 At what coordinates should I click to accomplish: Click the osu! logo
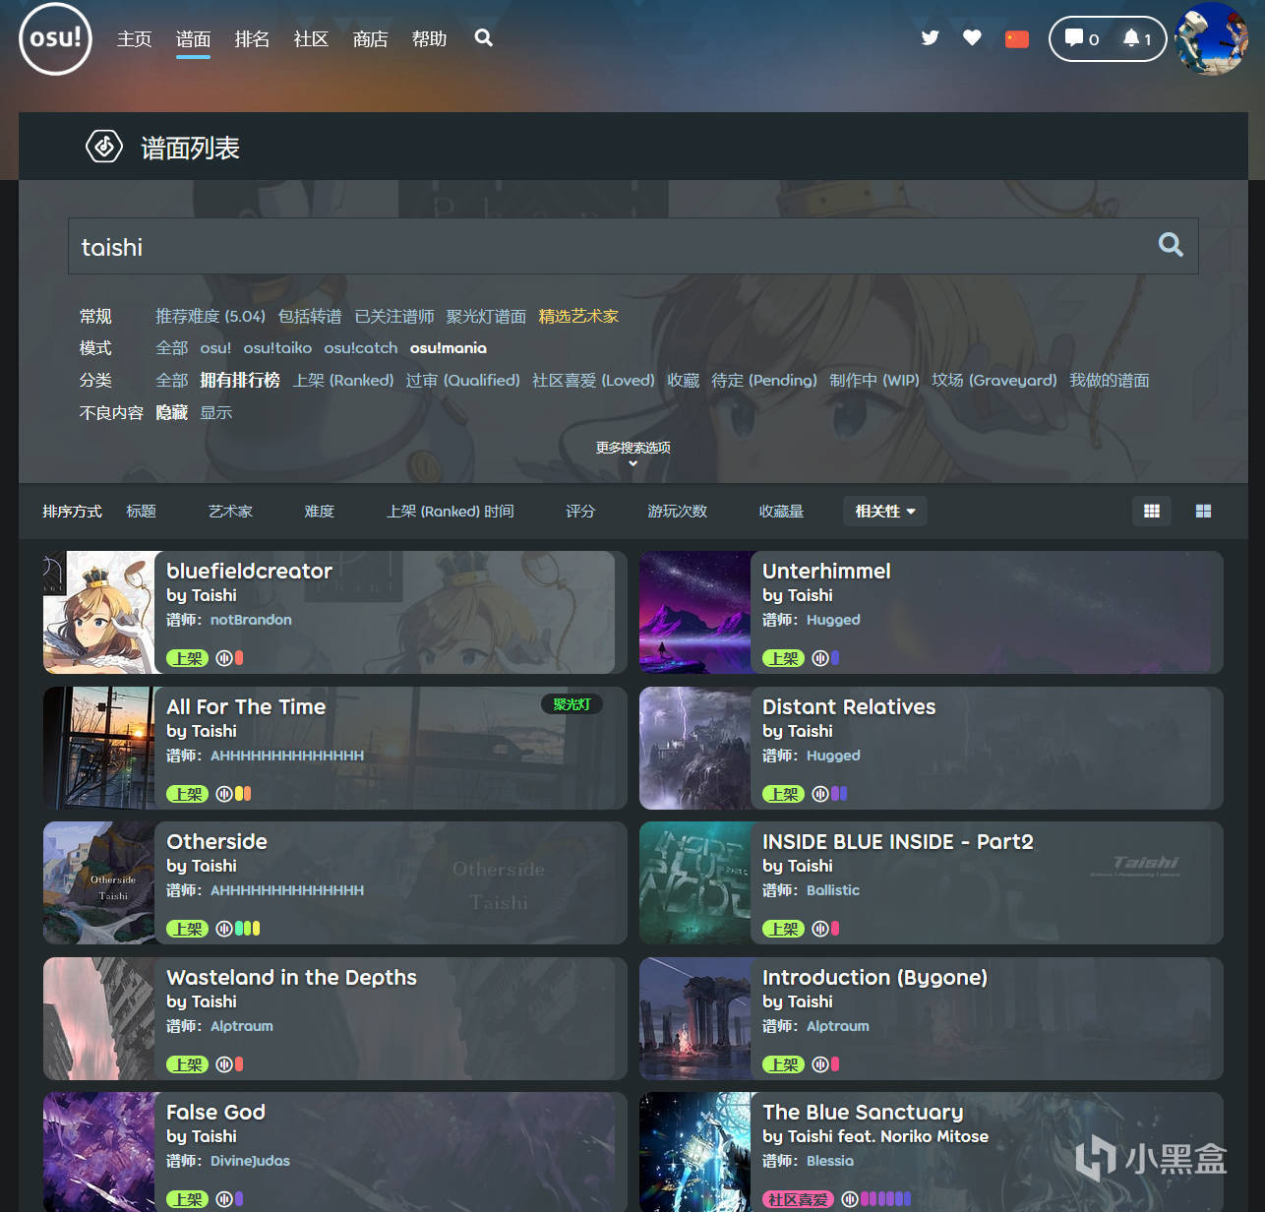point(55,38)
